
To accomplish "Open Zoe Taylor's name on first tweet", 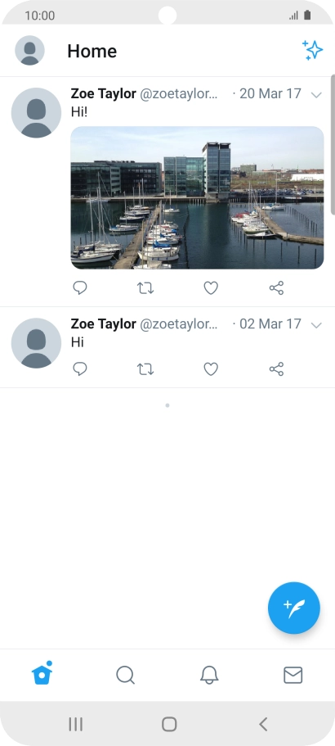I will [104, 93].
